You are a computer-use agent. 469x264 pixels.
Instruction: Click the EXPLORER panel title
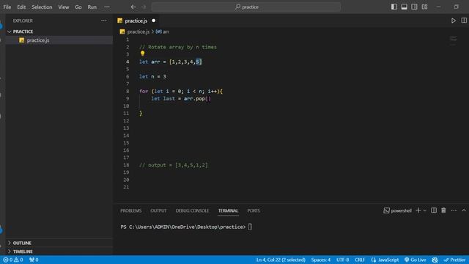(23, 21)
